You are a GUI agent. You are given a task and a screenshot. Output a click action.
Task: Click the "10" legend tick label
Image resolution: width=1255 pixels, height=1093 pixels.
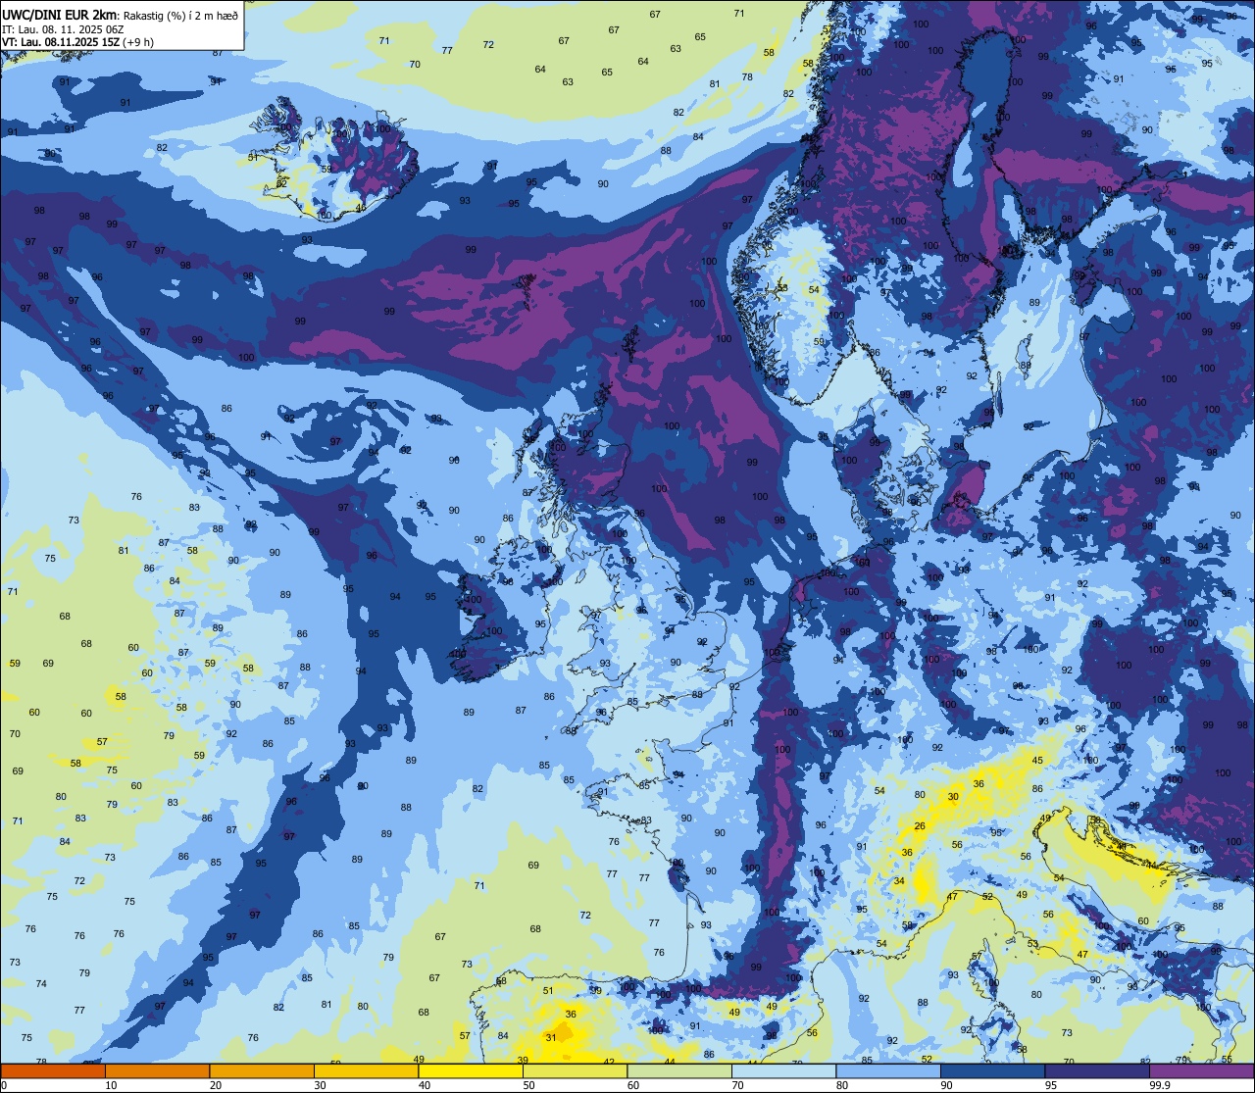[x=111, y=1085]
